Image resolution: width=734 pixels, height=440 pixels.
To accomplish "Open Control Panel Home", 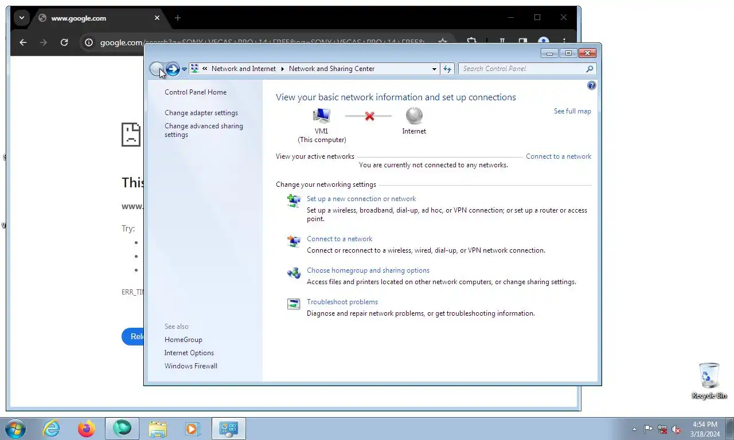I will 196,92.
